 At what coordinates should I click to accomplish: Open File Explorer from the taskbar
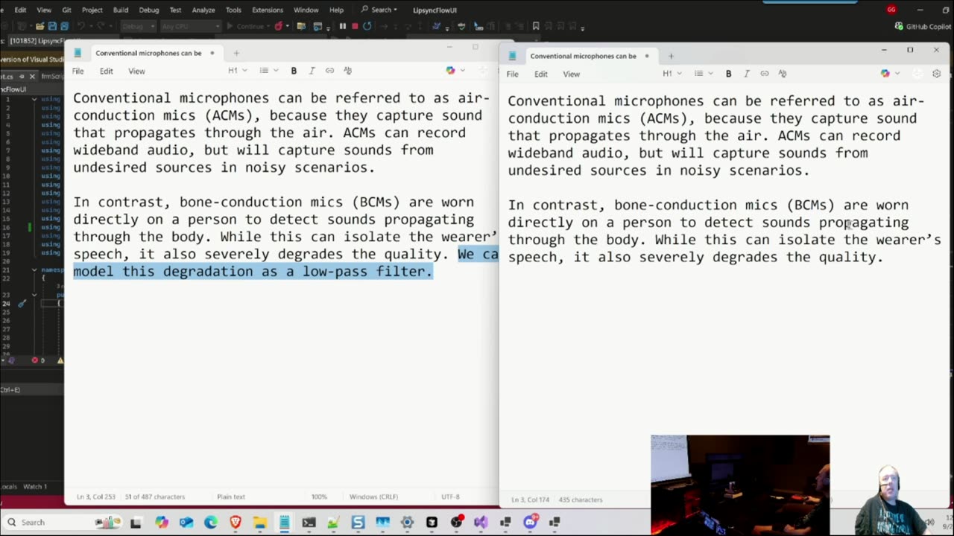(x=260, y=523)
